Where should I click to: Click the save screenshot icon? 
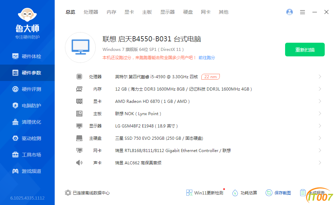click(269, 193)
